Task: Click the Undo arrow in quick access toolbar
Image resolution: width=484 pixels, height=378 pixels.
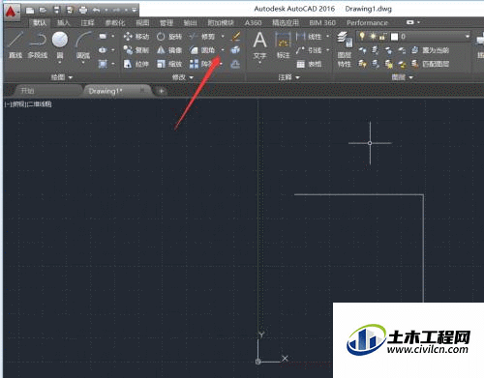Action: [97, 11]
